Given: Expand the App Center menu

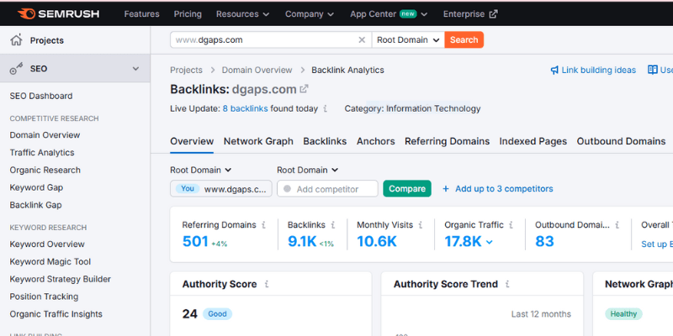Looking at the screenshot, I should (x=389, y=13).
